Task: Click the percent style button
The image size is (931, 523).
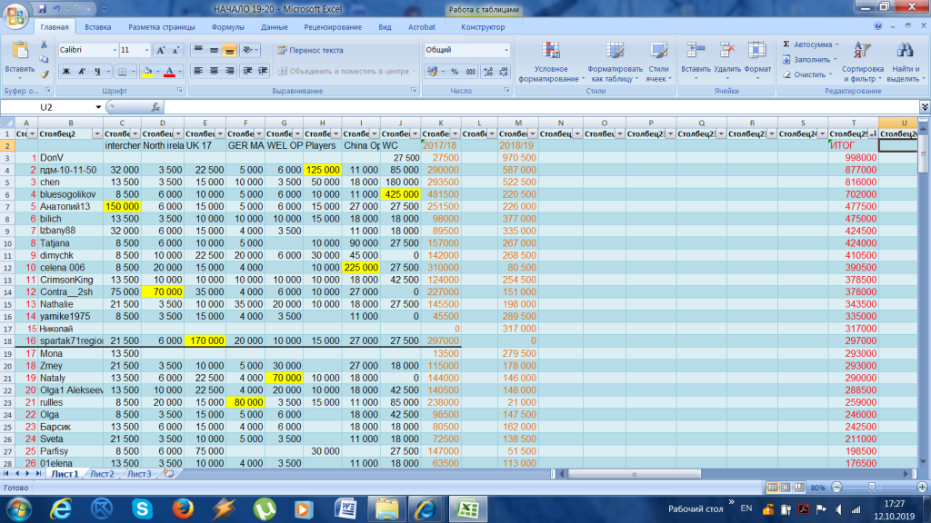Action: tap(453, 71)
